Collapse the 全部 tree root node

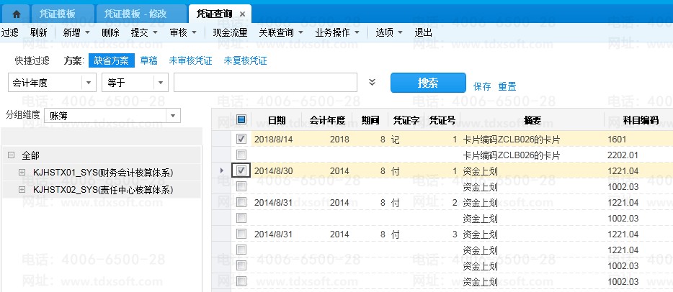12,155
